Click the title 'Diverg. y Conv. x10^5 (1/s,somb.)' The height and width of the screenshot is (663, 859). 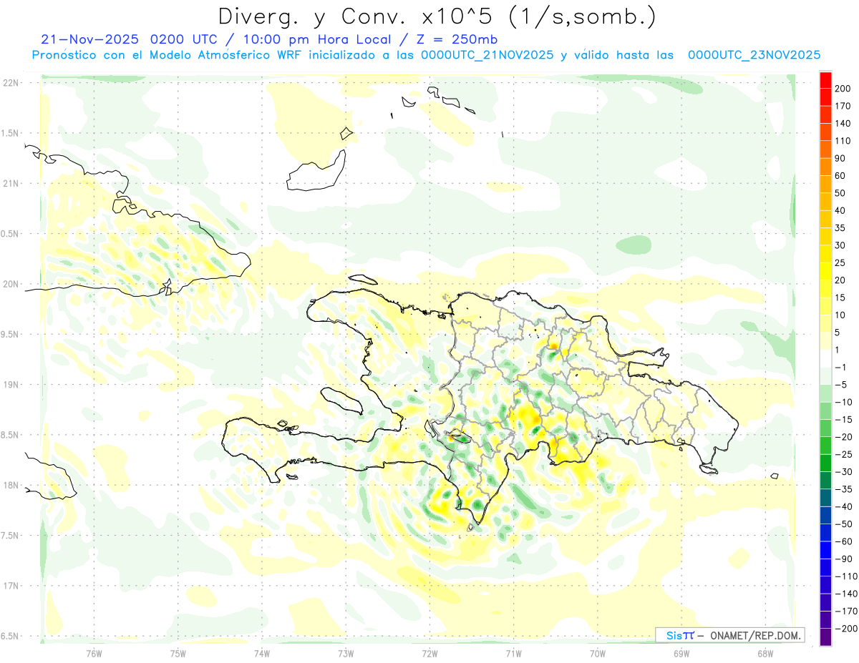(x=437, y=16)
